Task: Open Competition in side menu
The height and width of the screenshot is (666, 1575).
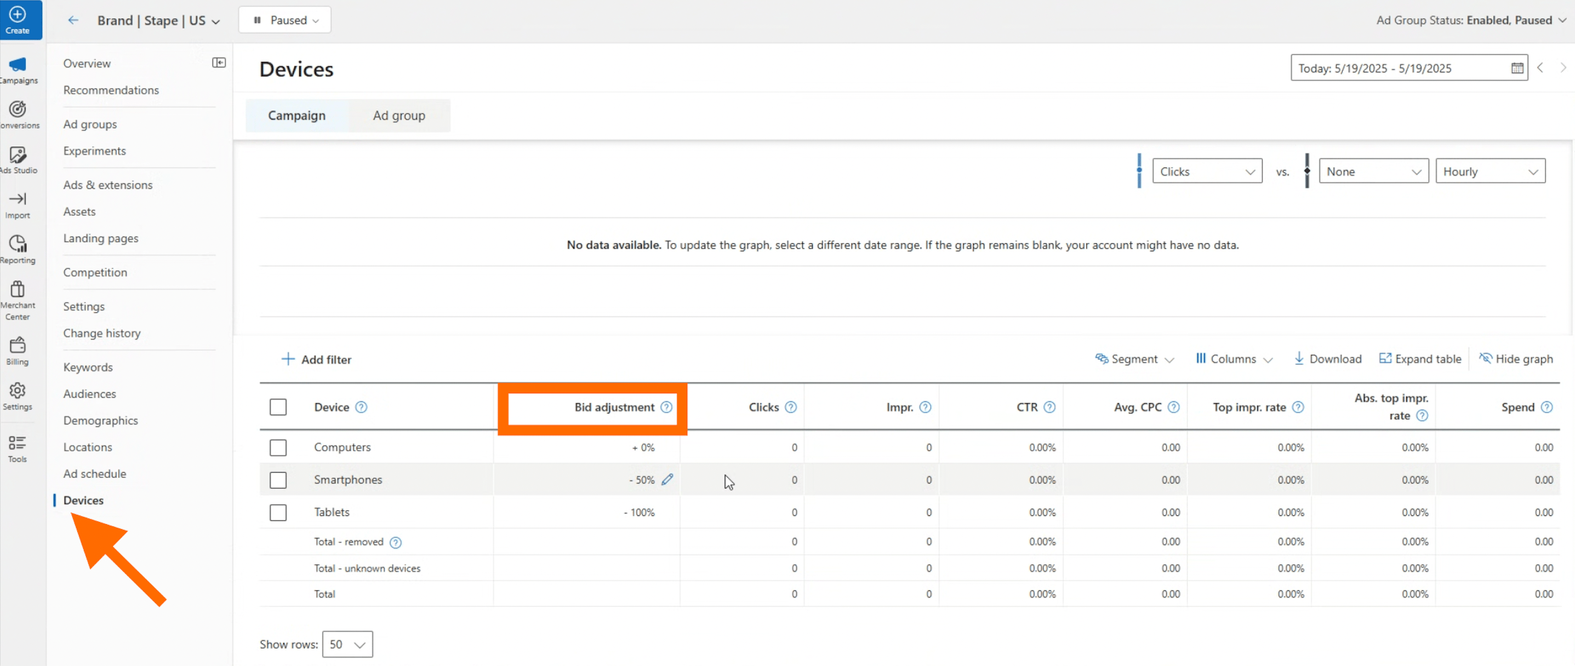Action: [x=95, y=273]
